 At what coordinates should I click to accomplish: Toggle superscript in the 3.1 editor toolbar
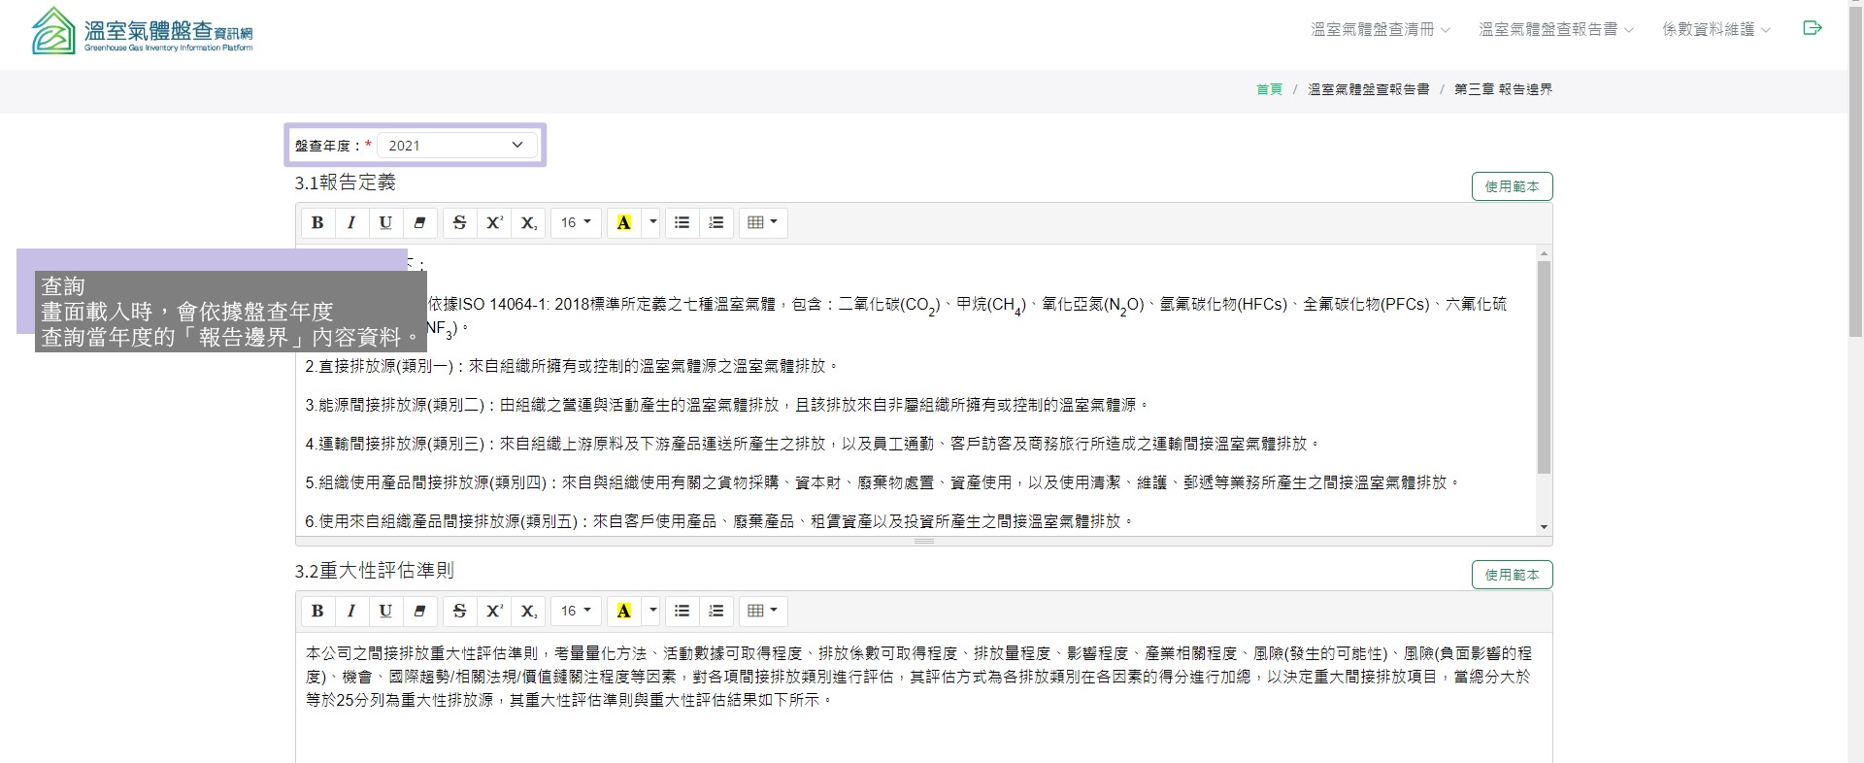pos(494,222)
